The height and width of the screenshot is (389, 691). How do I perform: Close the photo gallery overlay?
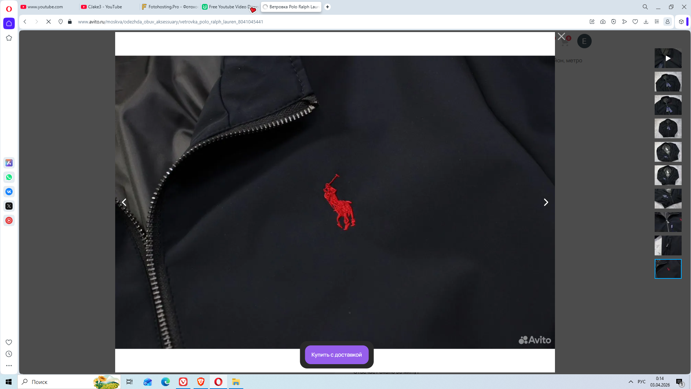tap(561, 36)
